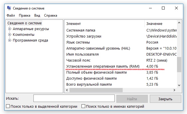This screenshot has height=114, width=187.
Task: Click the Элемент column header
Action: [x=105, y=24]
